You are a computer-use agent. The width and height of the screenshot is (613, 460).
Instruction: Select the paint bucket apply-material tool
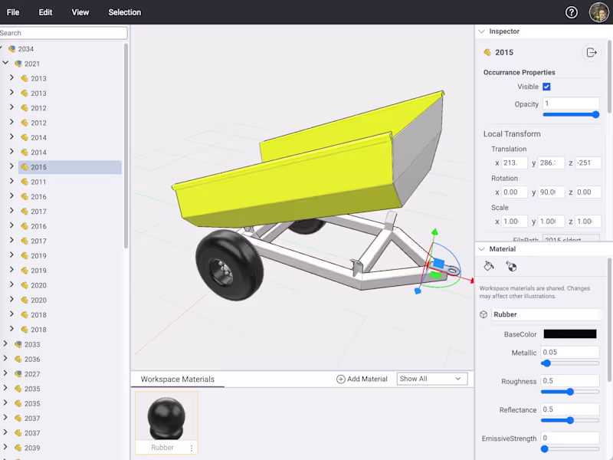(x=489, y=266)
